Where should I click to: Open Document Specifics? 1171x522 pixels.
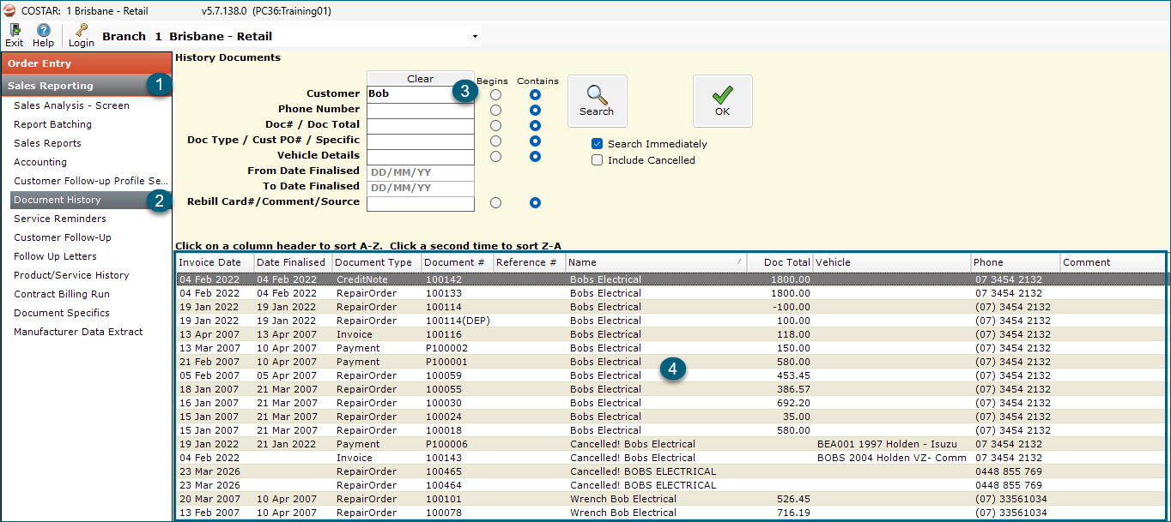click(62, 313)
